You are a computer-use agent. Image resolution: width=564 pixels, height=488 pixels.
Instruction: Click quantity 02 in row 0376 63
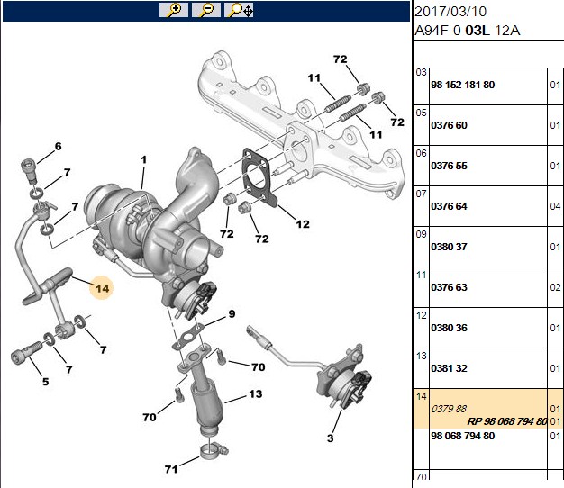555,287
